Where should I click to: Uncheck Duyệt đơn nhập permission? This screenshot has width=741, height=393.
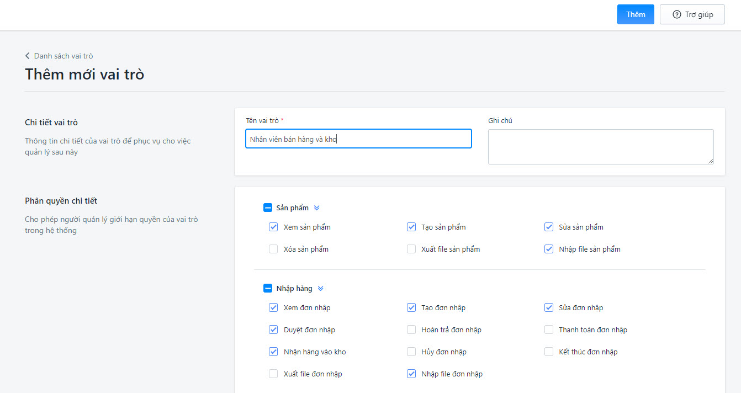click(x=273, y=330)
